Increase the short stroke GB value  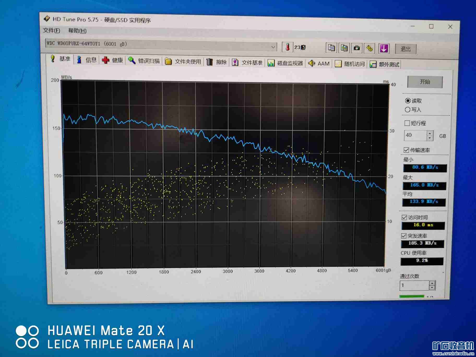click(x=430, y=133)
